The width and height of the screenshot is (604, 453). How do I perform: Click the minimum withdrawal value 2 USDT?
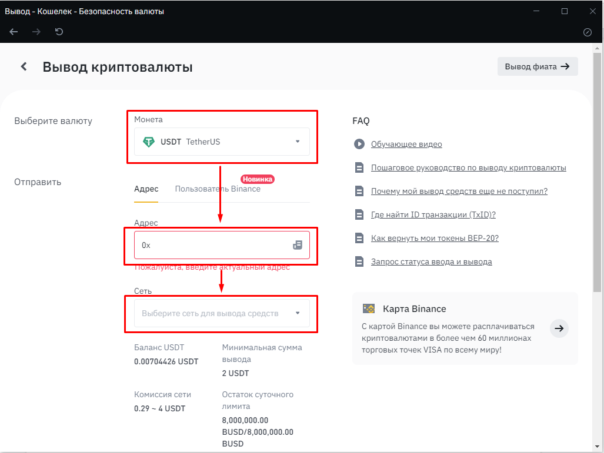[235, 373]
